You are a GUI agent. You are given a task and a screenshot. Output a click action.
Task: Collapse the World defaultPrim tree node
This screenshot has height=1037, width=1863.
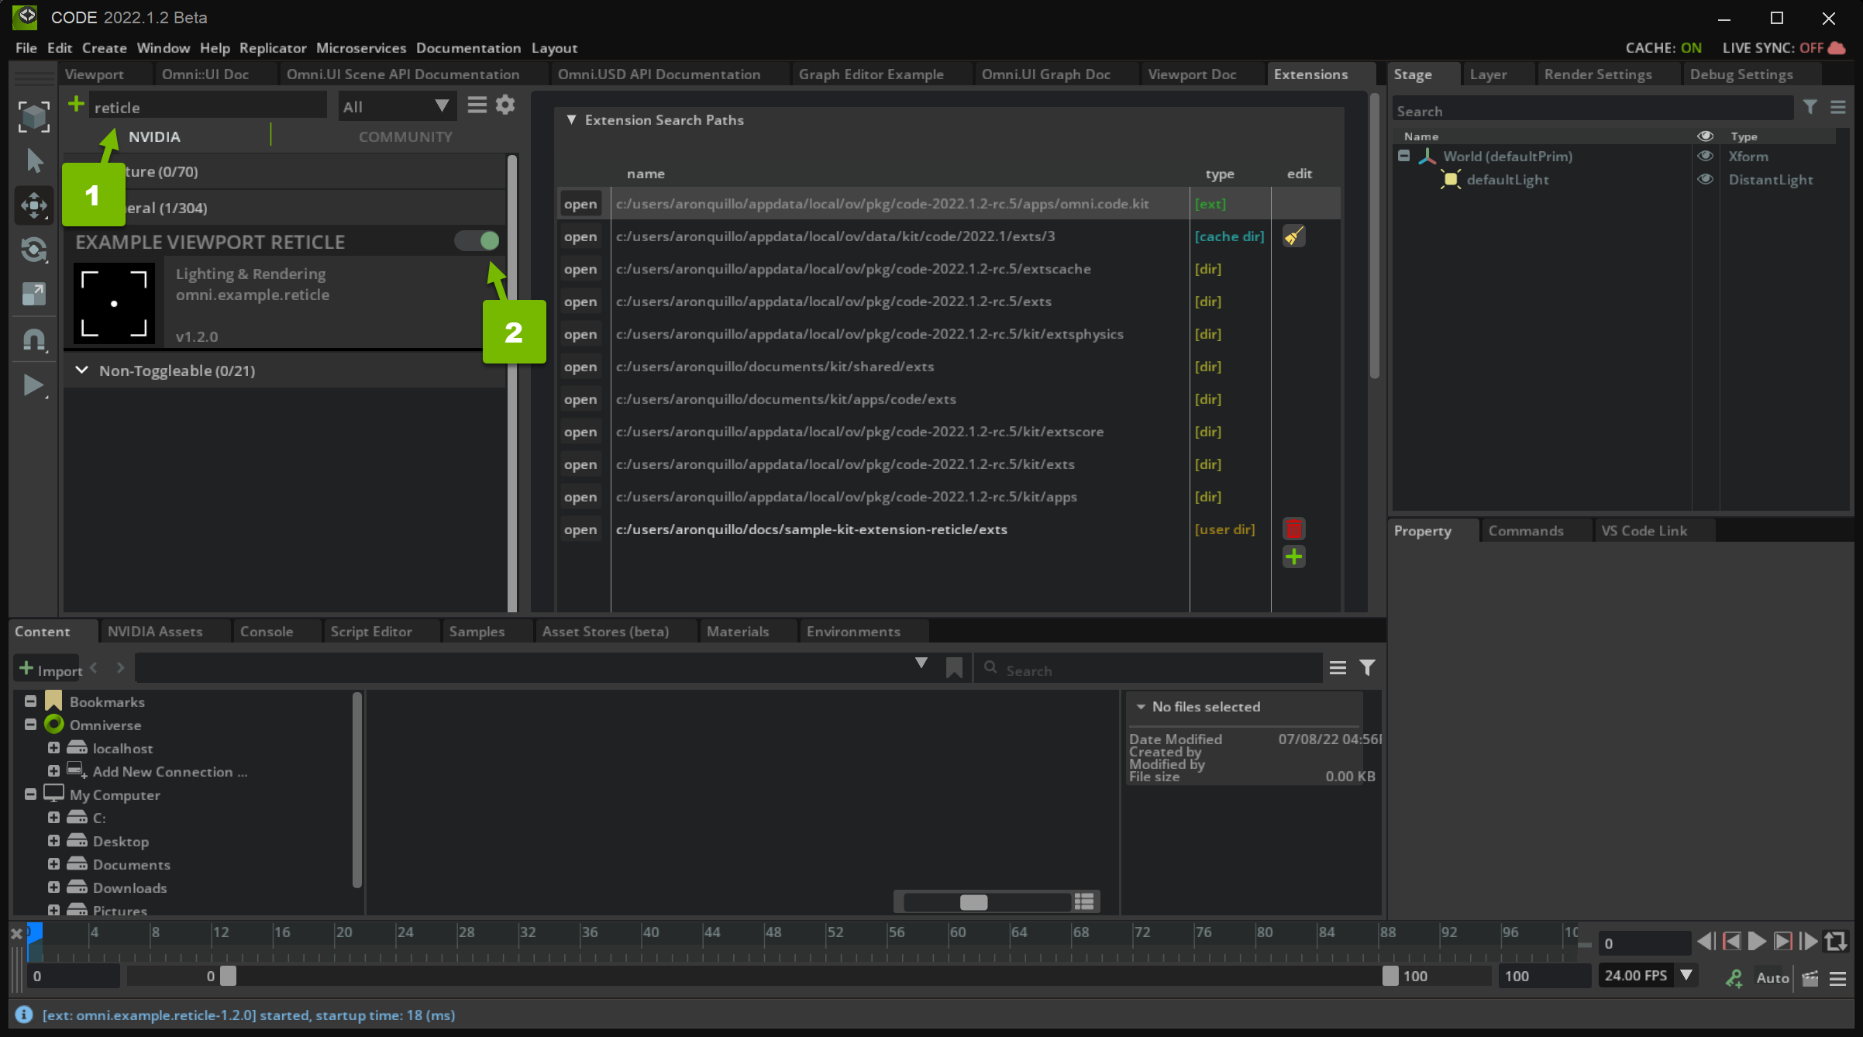pyautogui.click(x=1403, y=156)
